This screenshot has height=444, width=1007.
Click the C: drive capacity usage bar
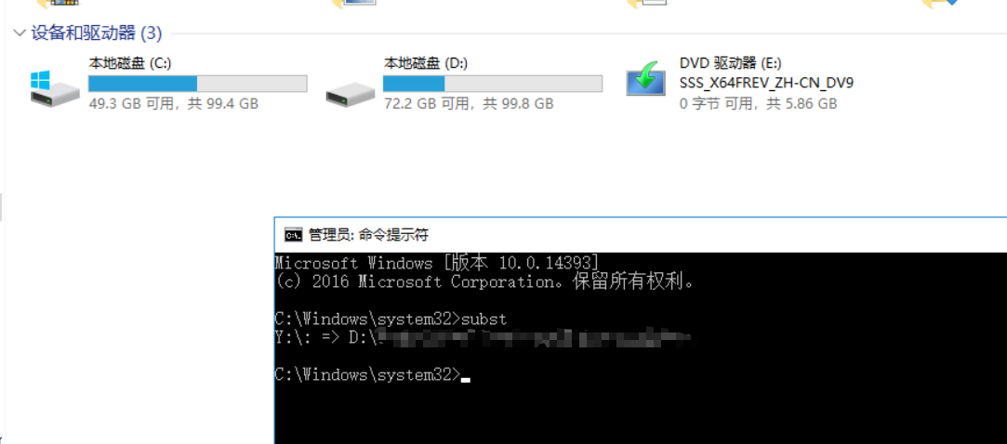coord(198,84)
